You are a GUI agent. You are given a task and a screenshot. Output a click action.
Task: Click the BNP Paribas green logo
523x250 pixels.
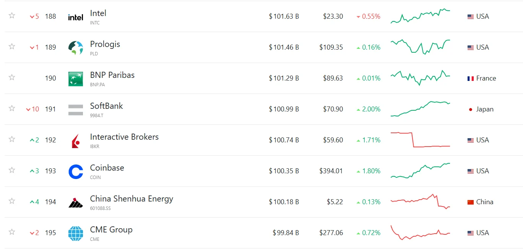pos(75,79)
